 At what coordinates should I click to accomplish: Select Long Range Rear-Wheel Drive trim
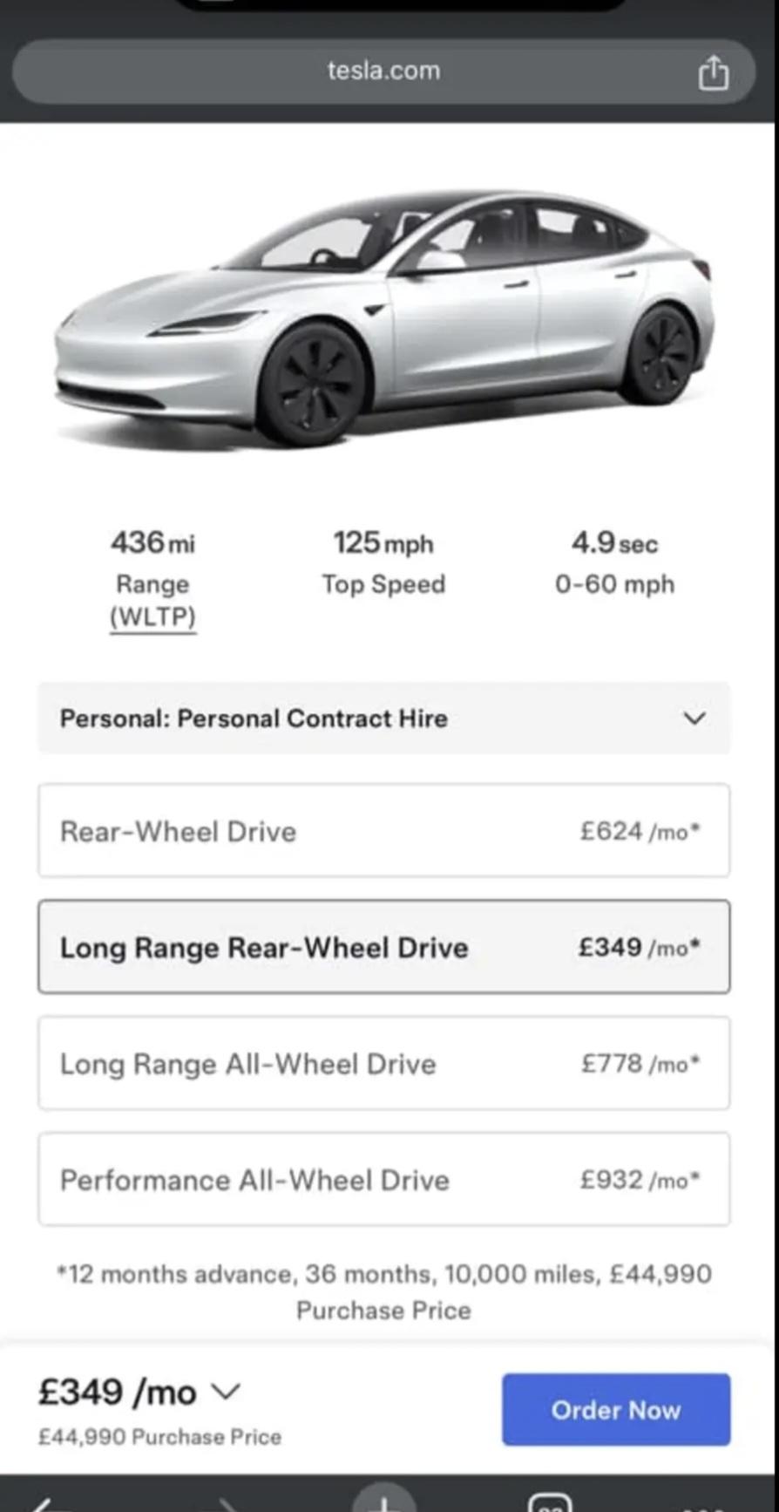point(383,947)
